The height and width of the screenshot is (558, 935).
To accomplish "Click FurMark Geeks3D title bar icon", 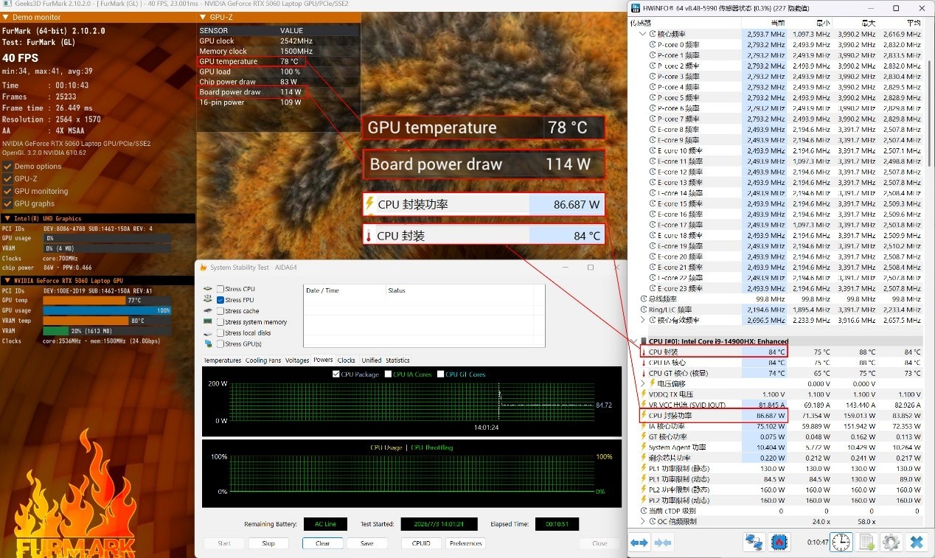I will [x=7, y=4].
